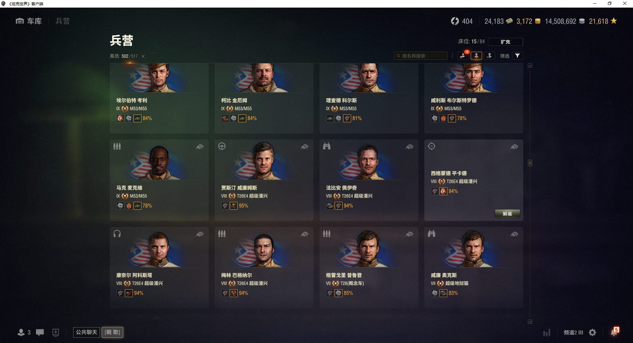This screenshot has height=343, width=633.
Task: Click the 按名称搜索 search field
Action: click(421, 56)
